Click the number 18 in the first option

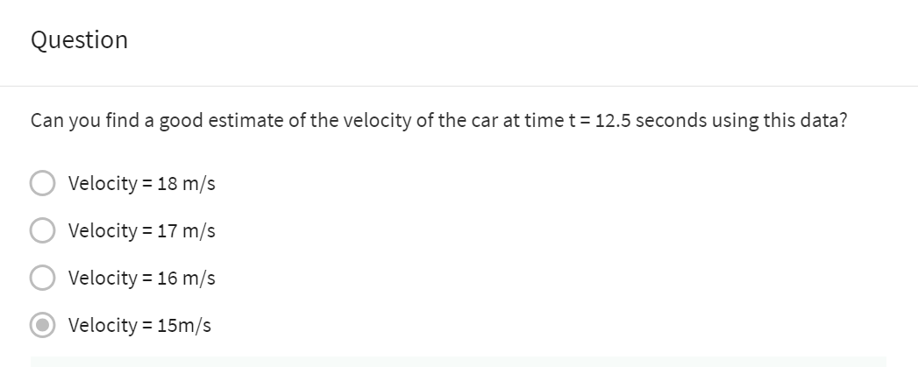[168, 184]
